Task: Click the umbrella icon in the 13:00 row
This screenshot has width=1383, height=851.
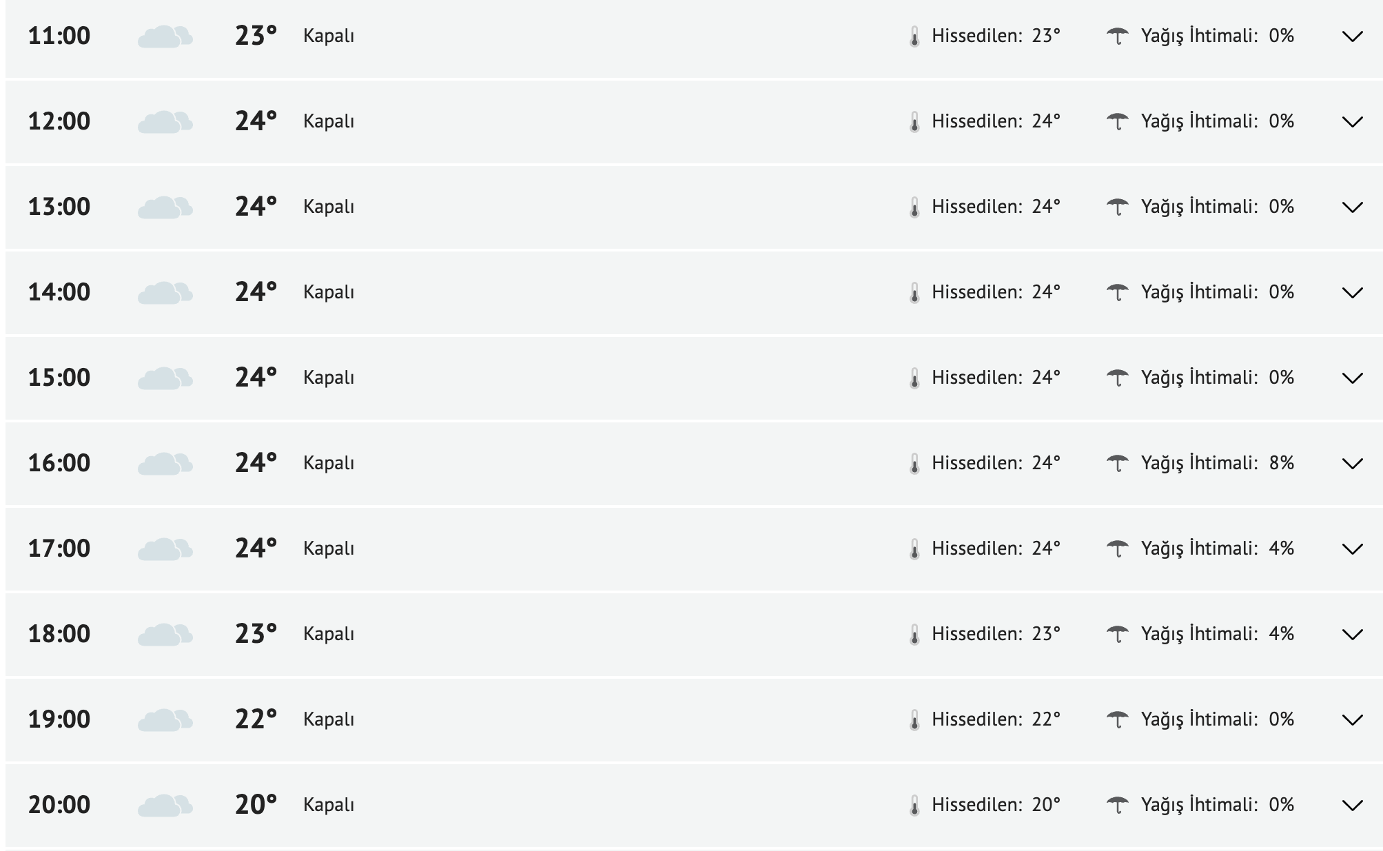Action: 1117,207
